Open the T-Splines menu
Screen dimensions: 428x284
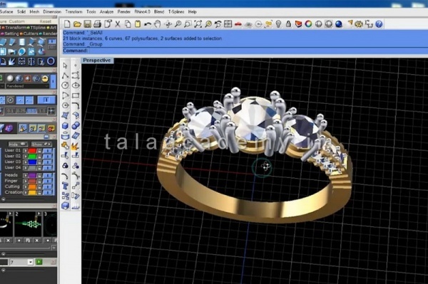(x=176, y=11)
